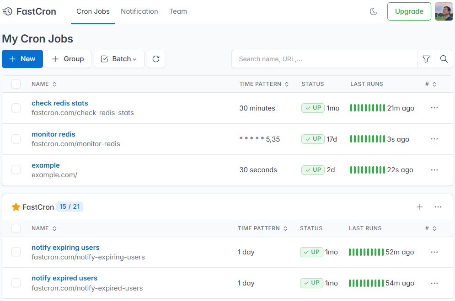This screenshot has height=301, width=455.
Task: Select all jobs in the top table
Action: pyautogui.click(x=16, y=84)
